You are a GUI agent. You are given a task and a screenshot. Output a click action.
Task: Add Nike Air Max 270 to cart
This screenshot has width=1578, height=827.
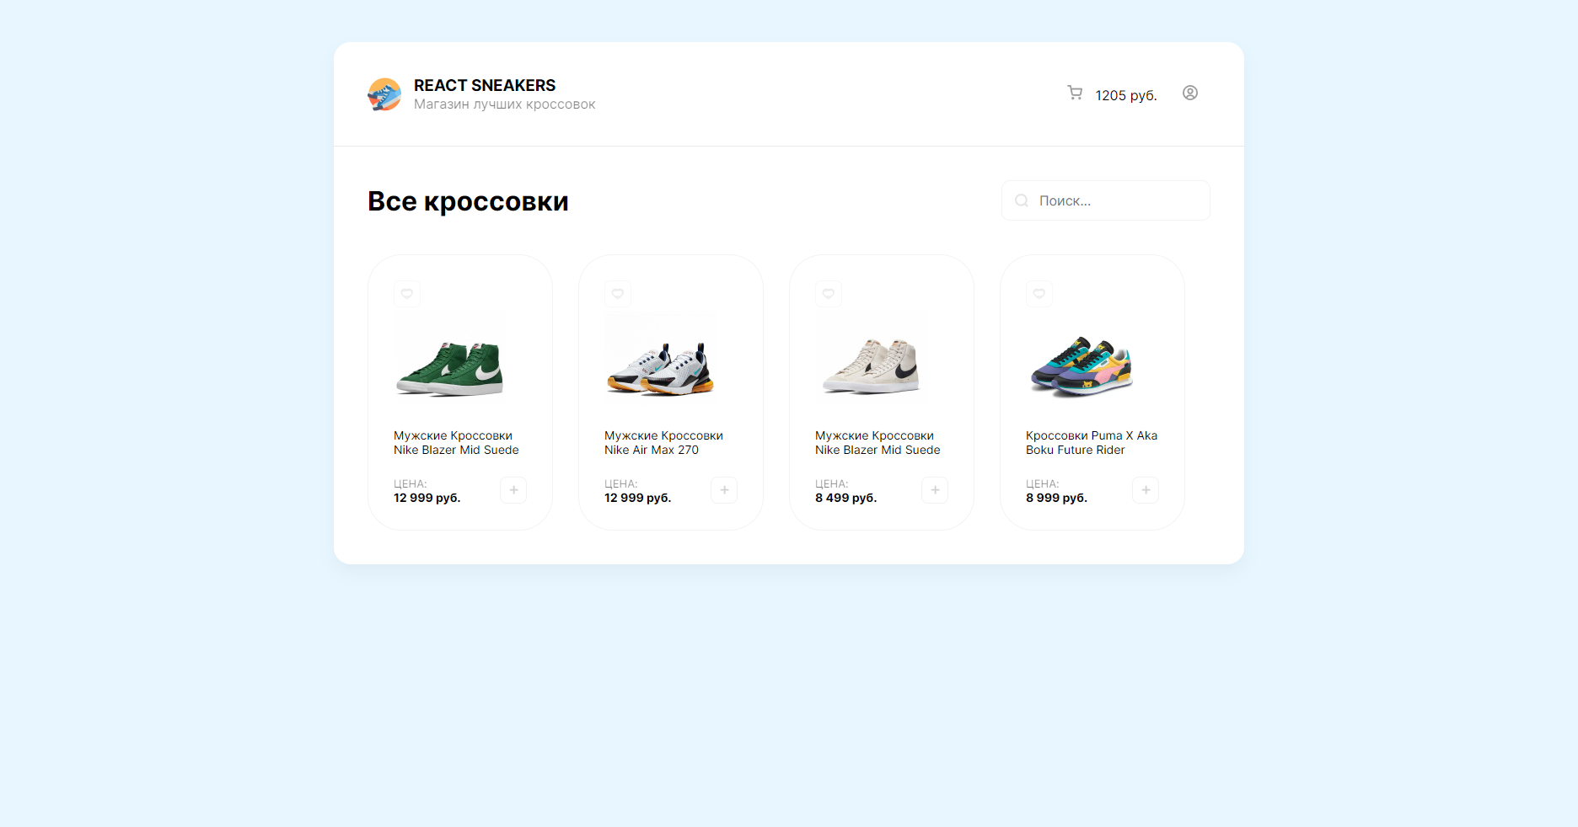[x=724, y=490]
